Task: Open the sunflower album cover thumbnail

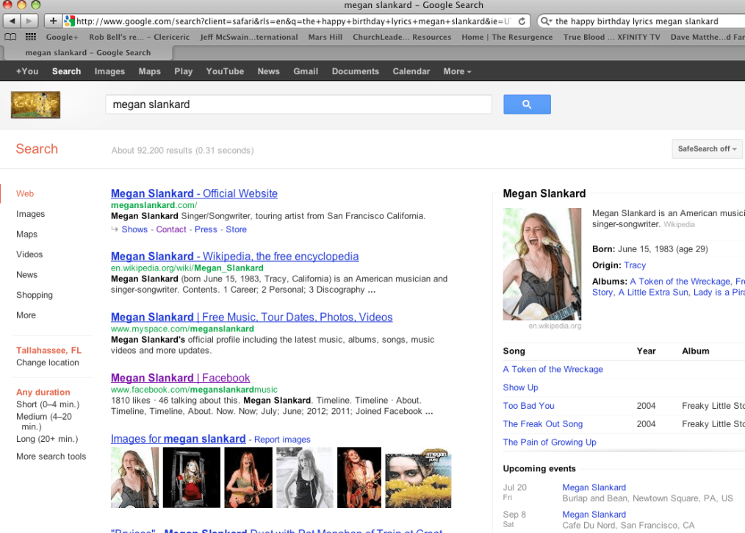Action: point(418,478)
